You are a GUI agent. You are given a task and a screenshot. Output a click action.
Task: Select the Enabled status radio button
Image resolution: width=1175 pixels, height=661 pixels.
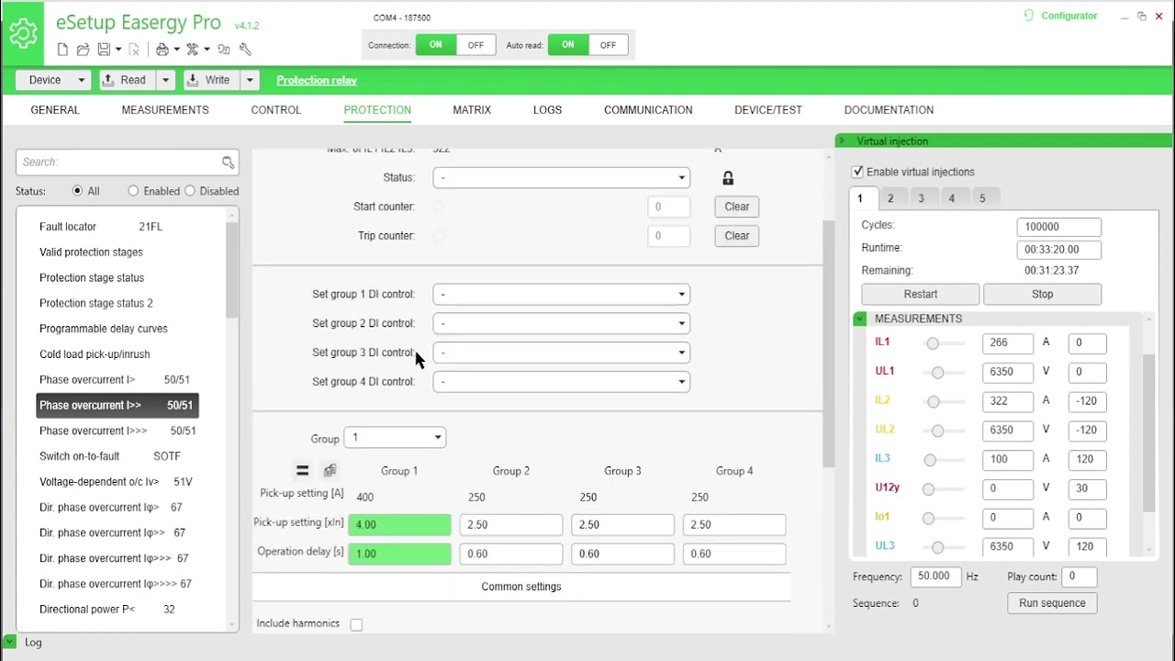click(x=133, y=191)
